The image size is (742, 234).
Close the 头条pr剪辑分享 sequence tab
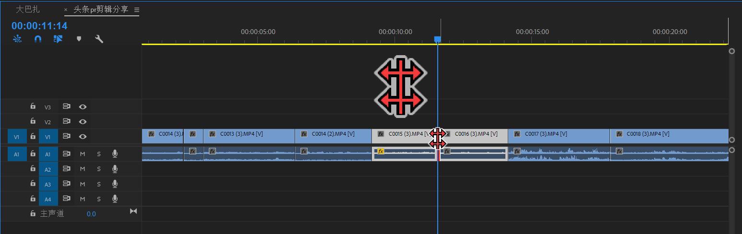pos(66,10)
